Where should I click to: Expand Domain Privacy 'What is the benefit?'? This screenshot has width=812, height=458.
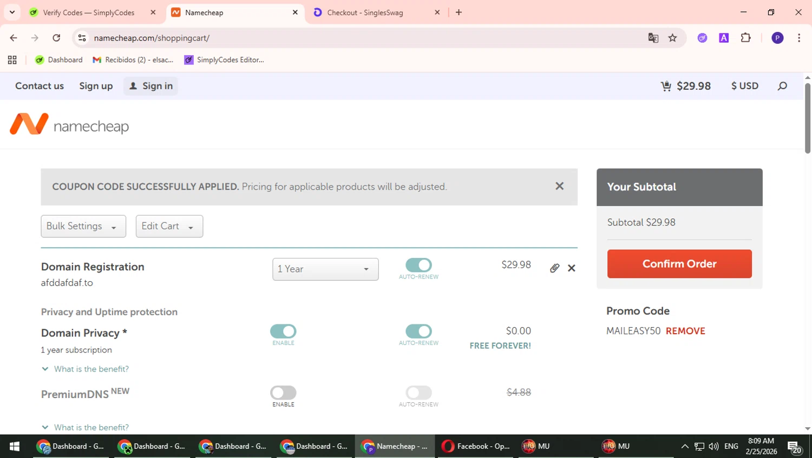click(x=86, y=369)
